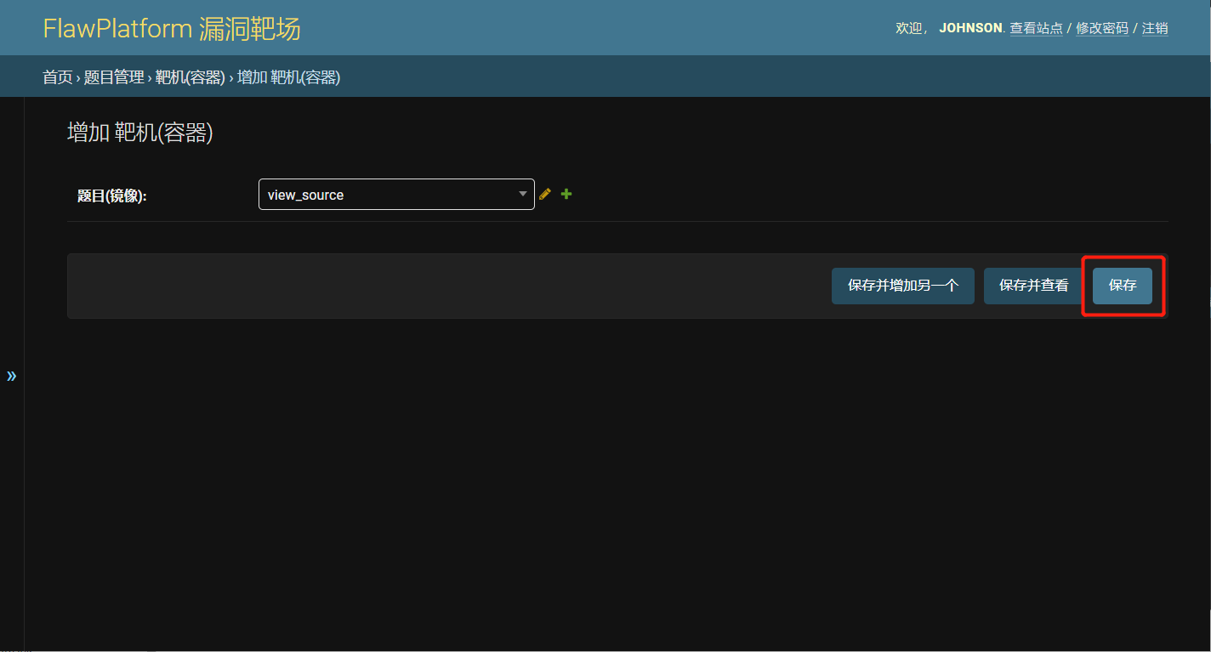Click the 保存并查看 button
The width and height of the screenshot is (1211, 652).
tap(1033, 286)
